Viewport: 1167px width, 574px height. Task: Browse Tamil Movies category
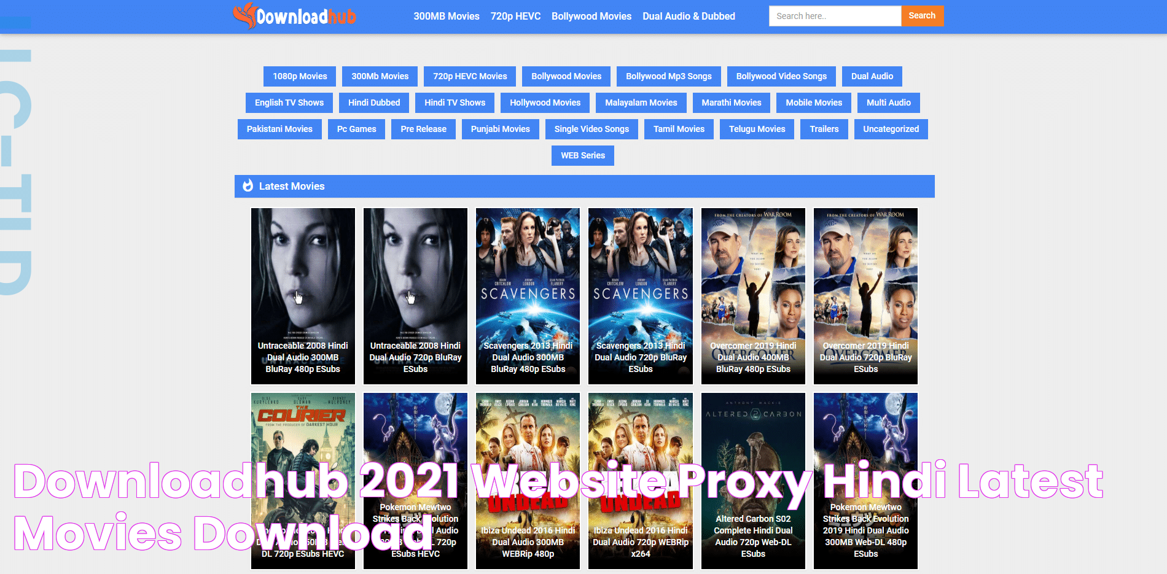click(679, 129)
